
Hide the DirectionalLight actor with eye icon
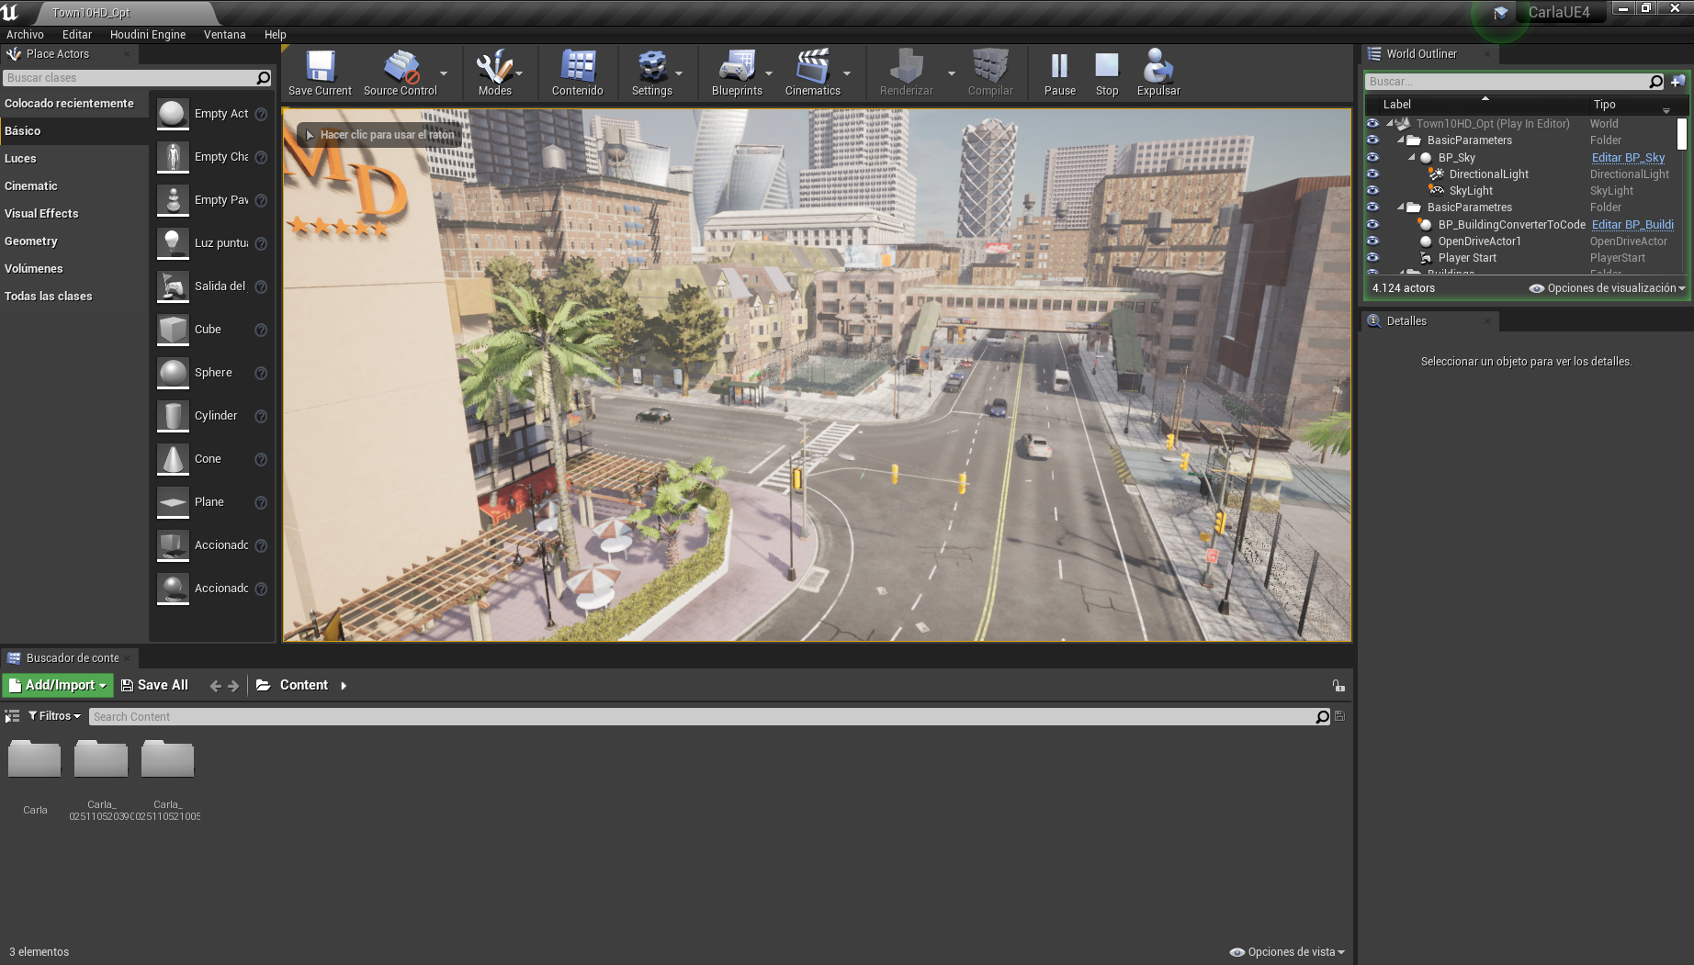[1372, 174]
